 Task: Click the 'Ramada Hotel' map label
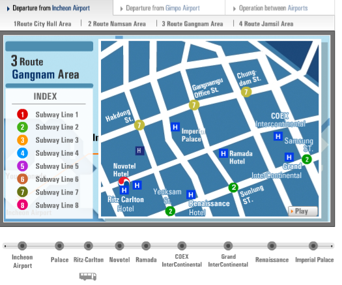click(x=241, y=157)
